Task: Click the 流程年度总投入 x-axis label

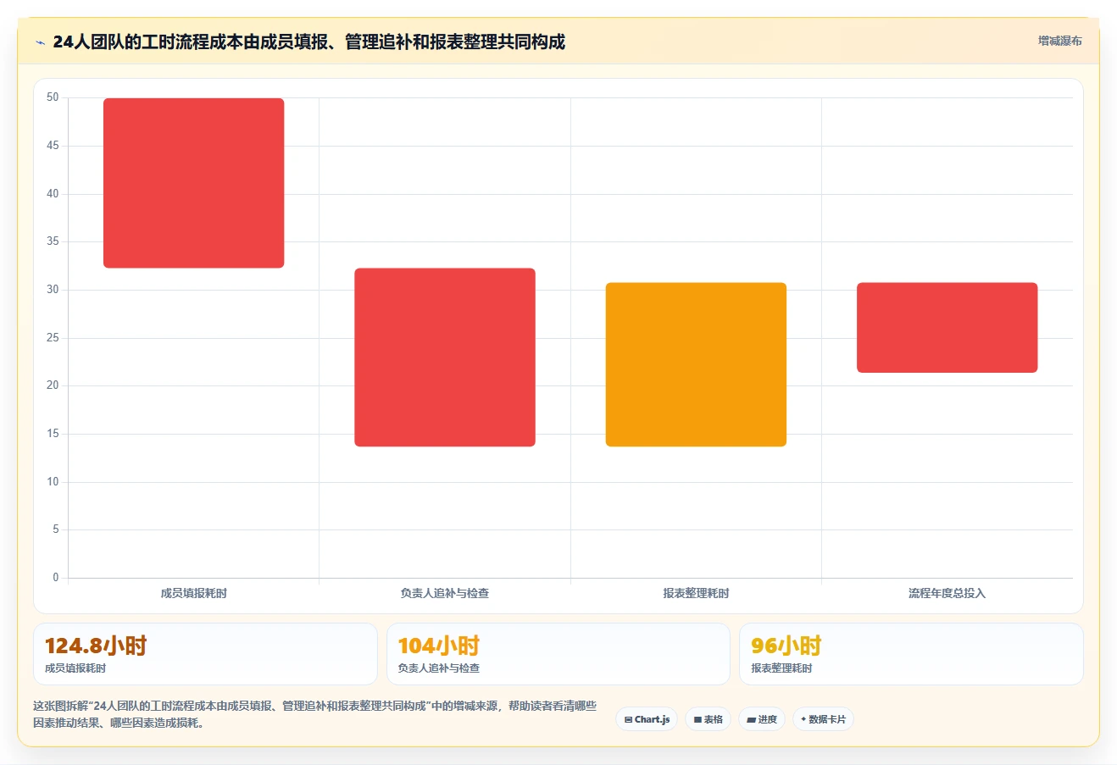Action: (948, 593)
